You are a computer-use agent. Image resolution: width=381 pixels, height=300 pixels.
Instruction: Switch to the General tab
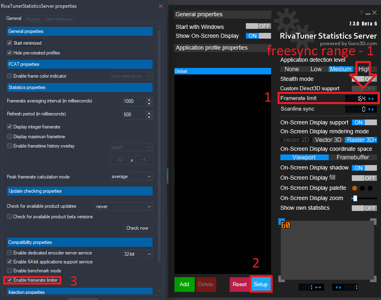[x=14, y=19]
